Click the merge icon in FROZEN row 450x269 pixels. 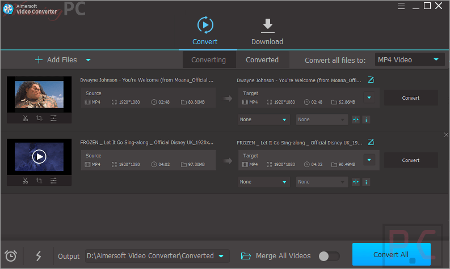356,182
